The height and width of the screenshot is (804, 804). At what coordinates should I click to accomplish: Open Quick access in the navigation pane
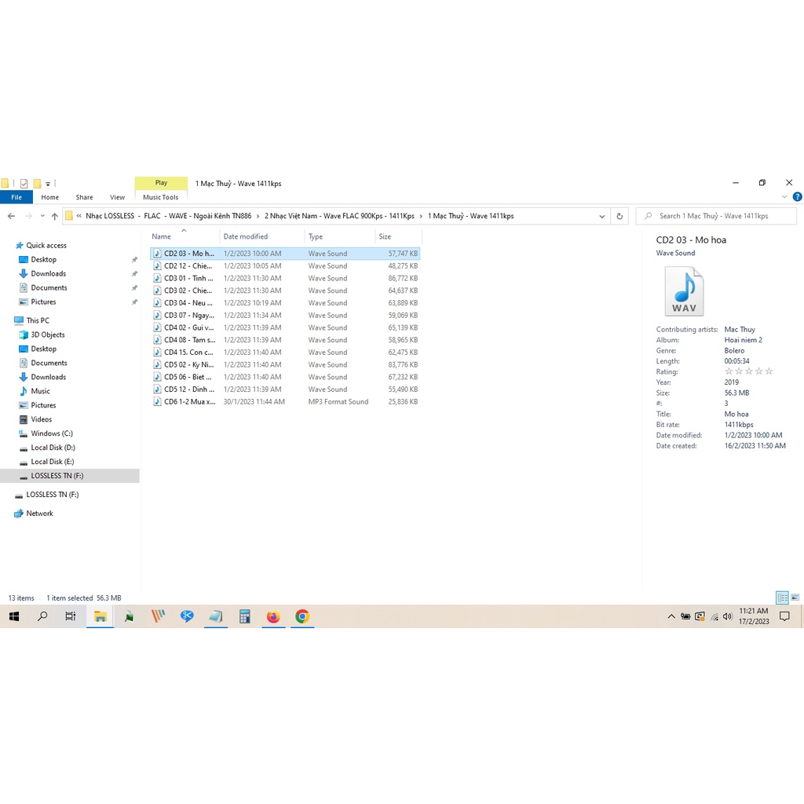click(x=46, y=246)
